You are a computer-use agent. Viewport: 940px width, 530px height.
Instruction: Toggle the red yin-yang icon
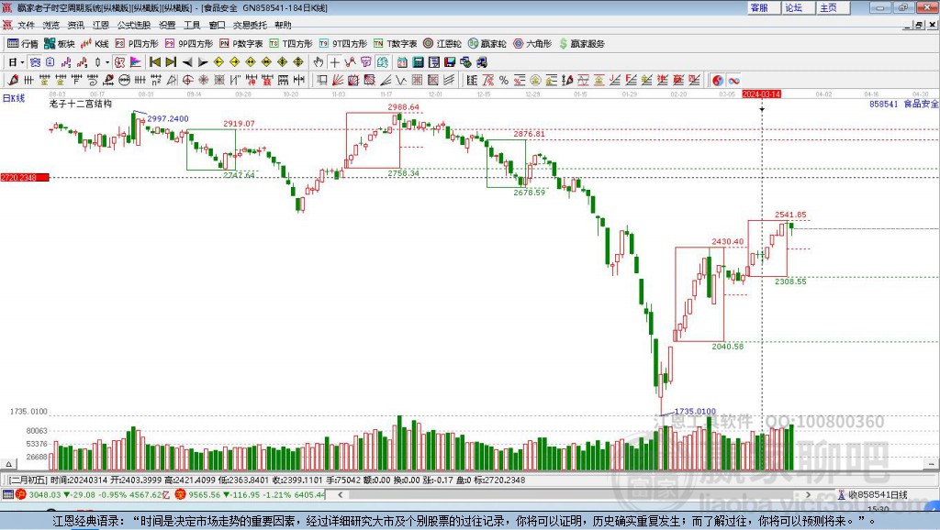coord(718,81)
